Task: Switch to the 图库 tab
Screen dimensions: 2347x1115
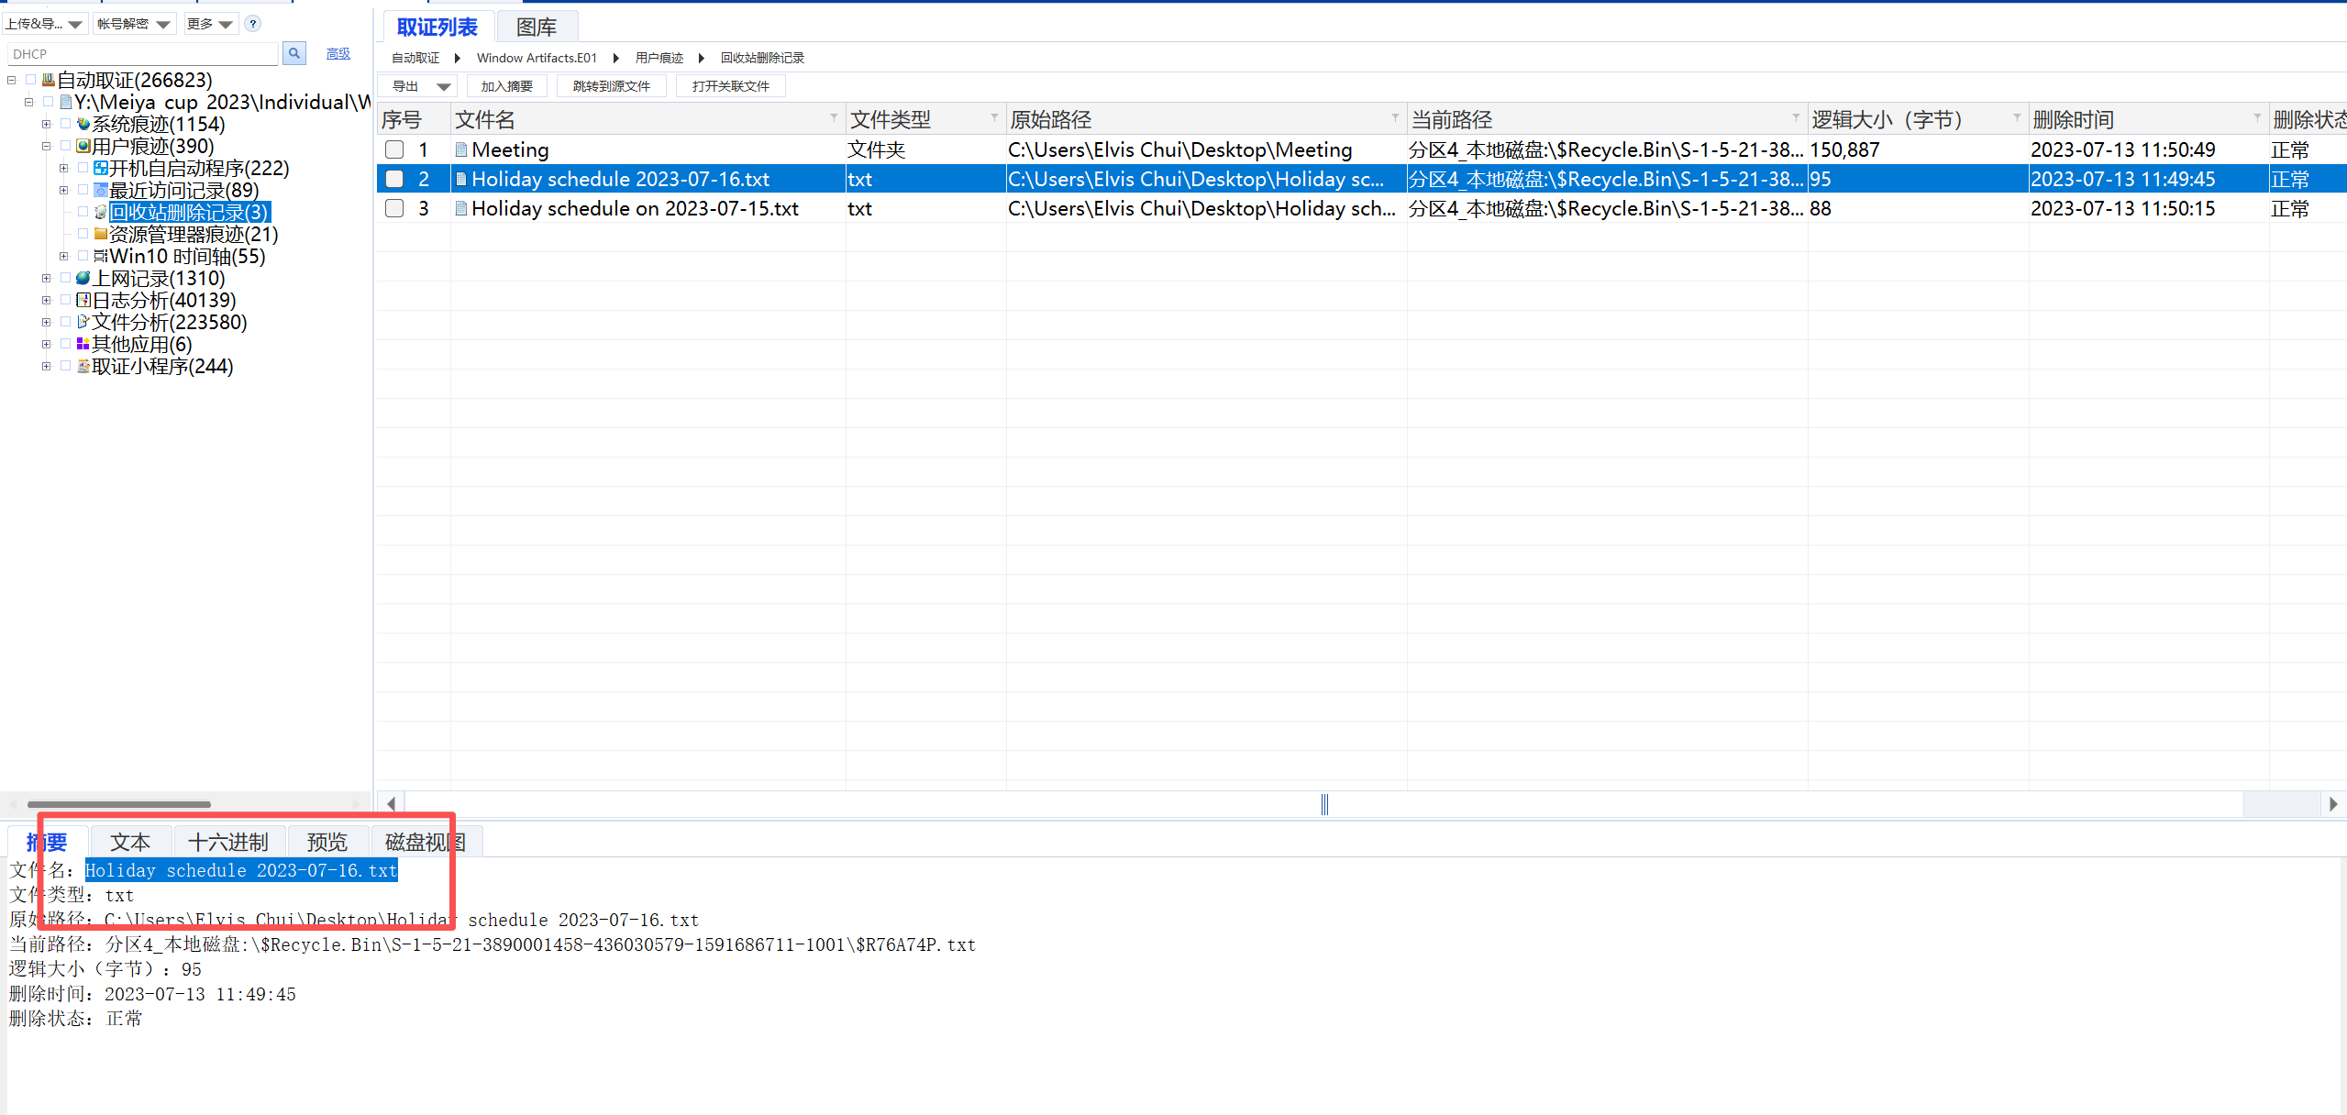Action: [536, 28]
